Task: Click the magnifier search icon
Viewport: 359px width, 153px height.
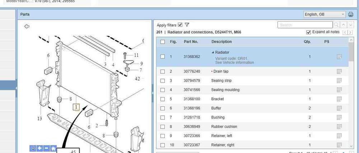Action: click(x=336, y=25)
